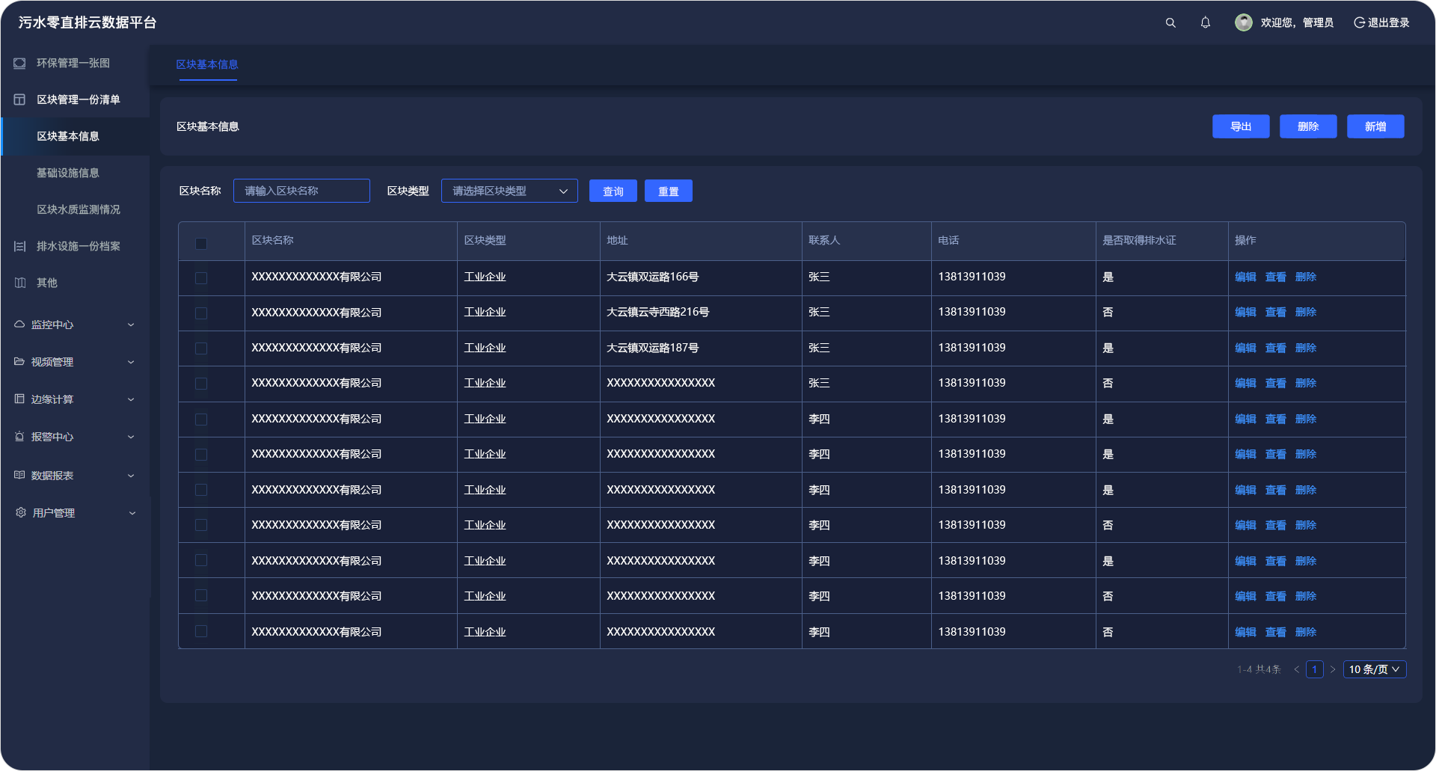Click the 报警中心 alarm icon
This screenshot has height=771, width=1436.
(19, 437)
